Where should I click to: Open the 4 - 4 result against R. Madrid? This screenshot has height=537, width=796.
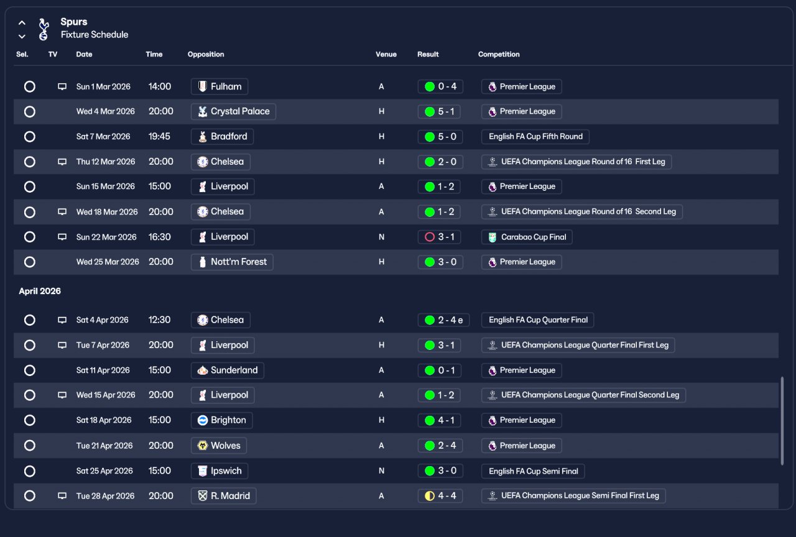[x=440, y=496]
